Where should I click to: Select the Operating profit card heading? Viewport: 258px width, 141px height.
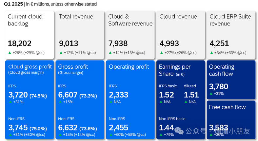(x=129, y=67)
